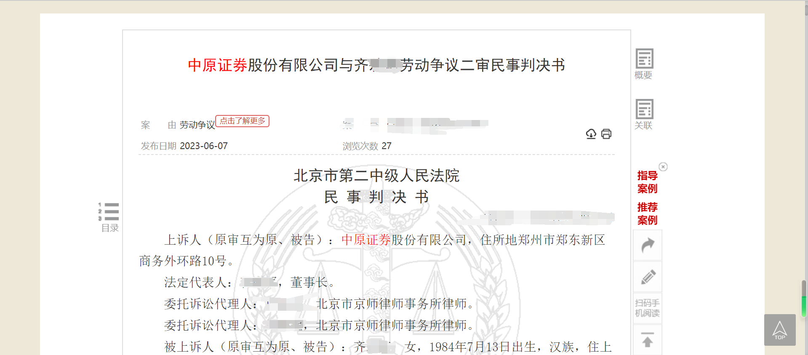
Task: Click highlighted 中原证券 in appellant paragraph
Action: [x=366, y=240]
